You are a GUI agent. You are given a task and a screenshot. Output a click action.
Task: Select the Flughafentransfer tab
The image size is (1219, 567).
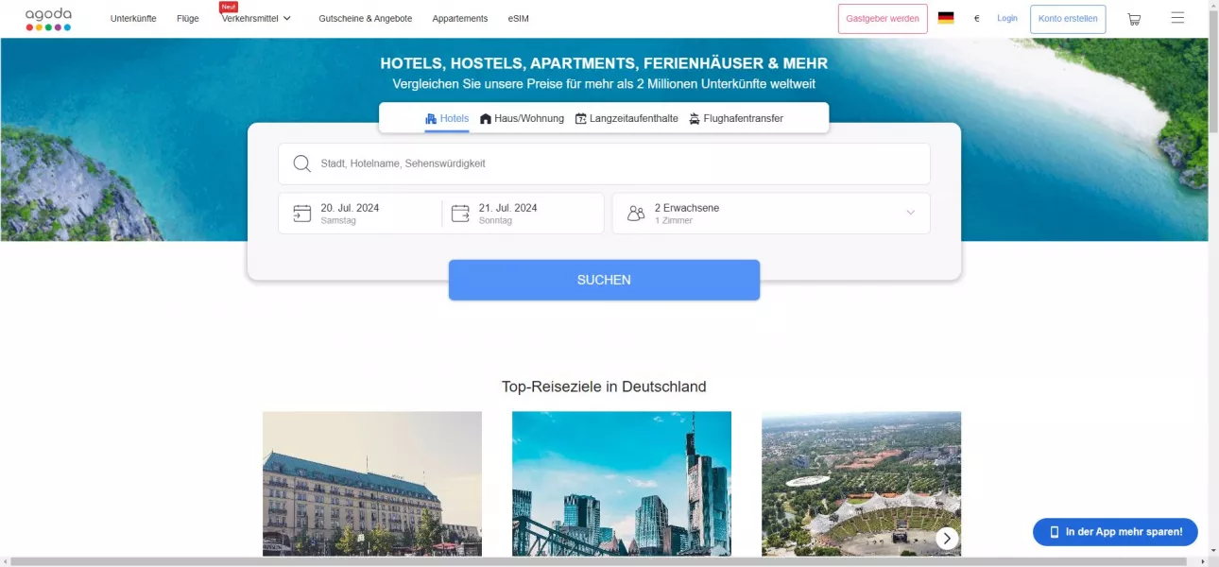tap(736, 118)
